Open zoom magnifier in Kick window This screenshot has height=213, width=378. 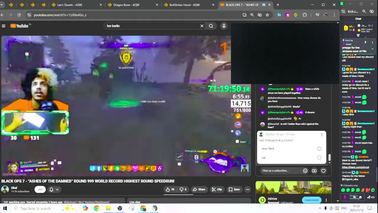coord(364,11)
